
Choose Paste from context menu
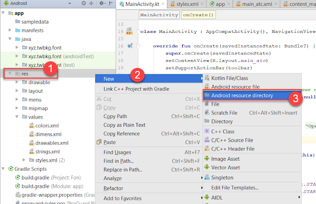149,142
